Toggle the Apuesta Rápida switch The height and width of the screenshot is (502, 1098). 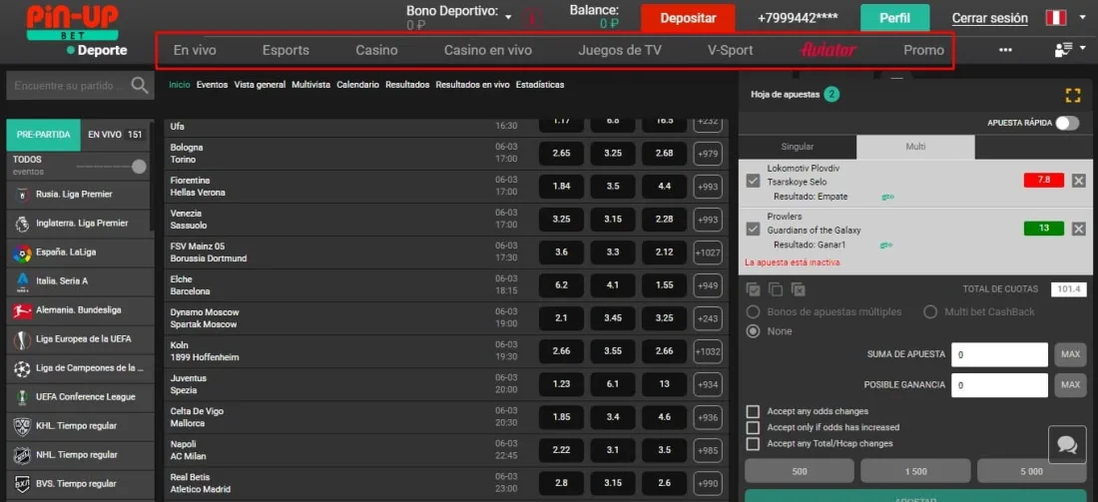coord(1067,123)
